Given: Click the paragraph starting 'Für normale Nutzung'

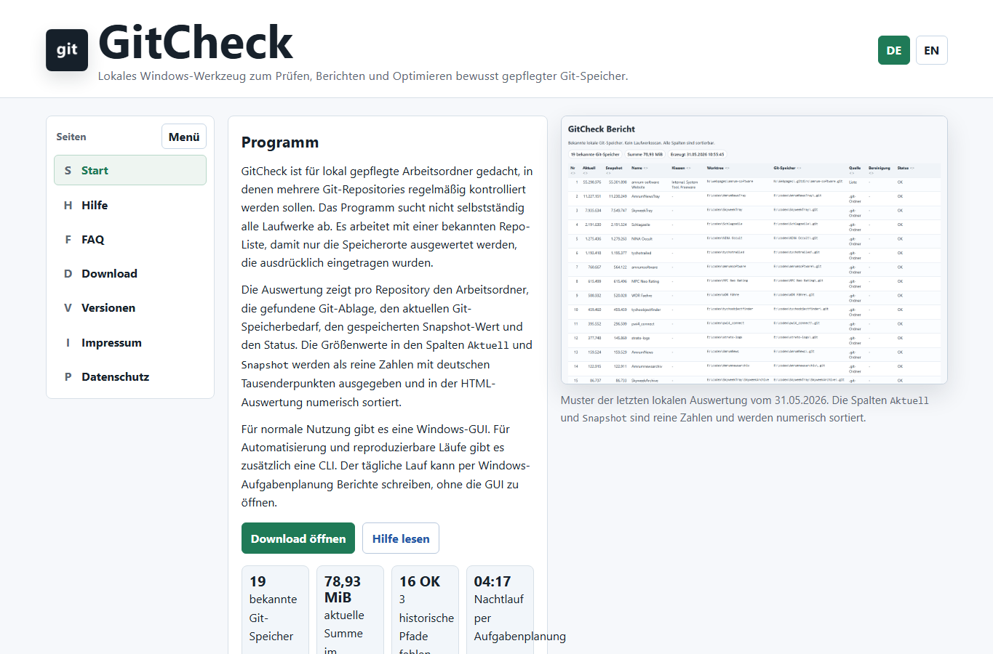Looking at the screenshot, I should (387, 466).
